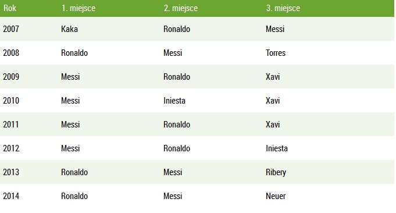396x213 pixels.
Task: Click the year 2012 cell
Action: click(11, 148)
